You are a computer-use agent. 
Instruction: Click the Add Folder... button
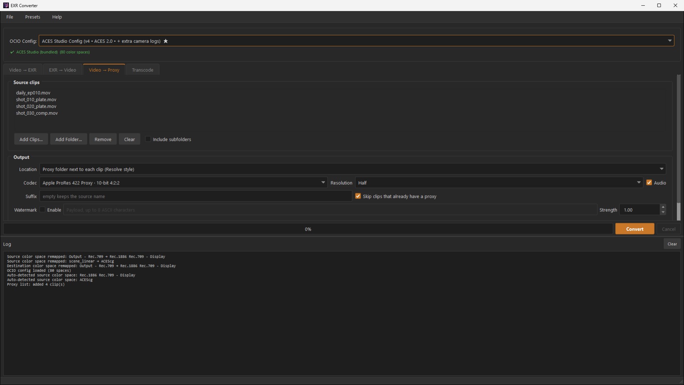point(68,139)
